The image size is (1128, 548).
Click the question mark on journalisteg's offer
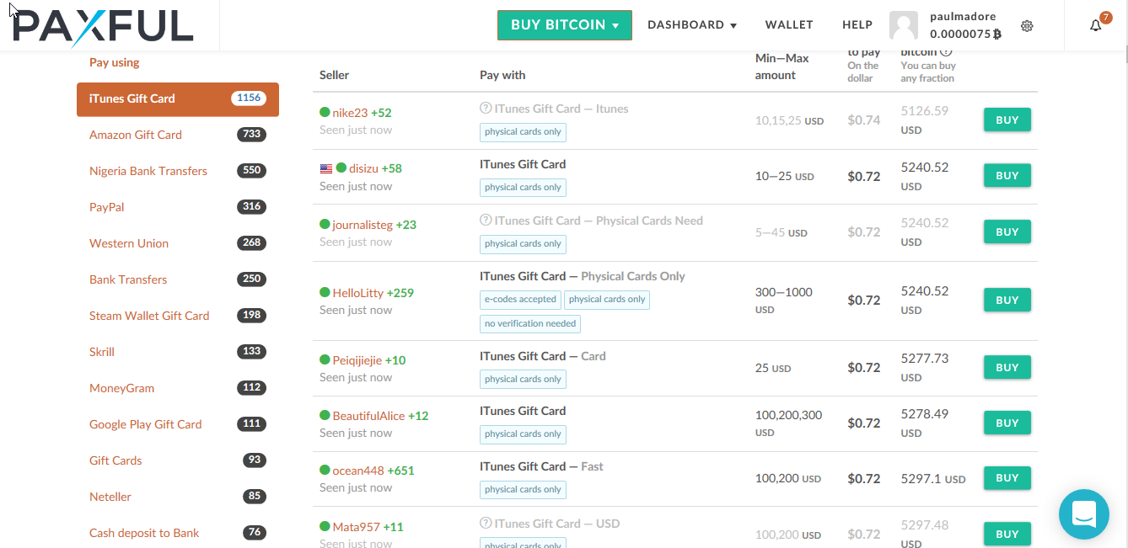click(486, 221)
